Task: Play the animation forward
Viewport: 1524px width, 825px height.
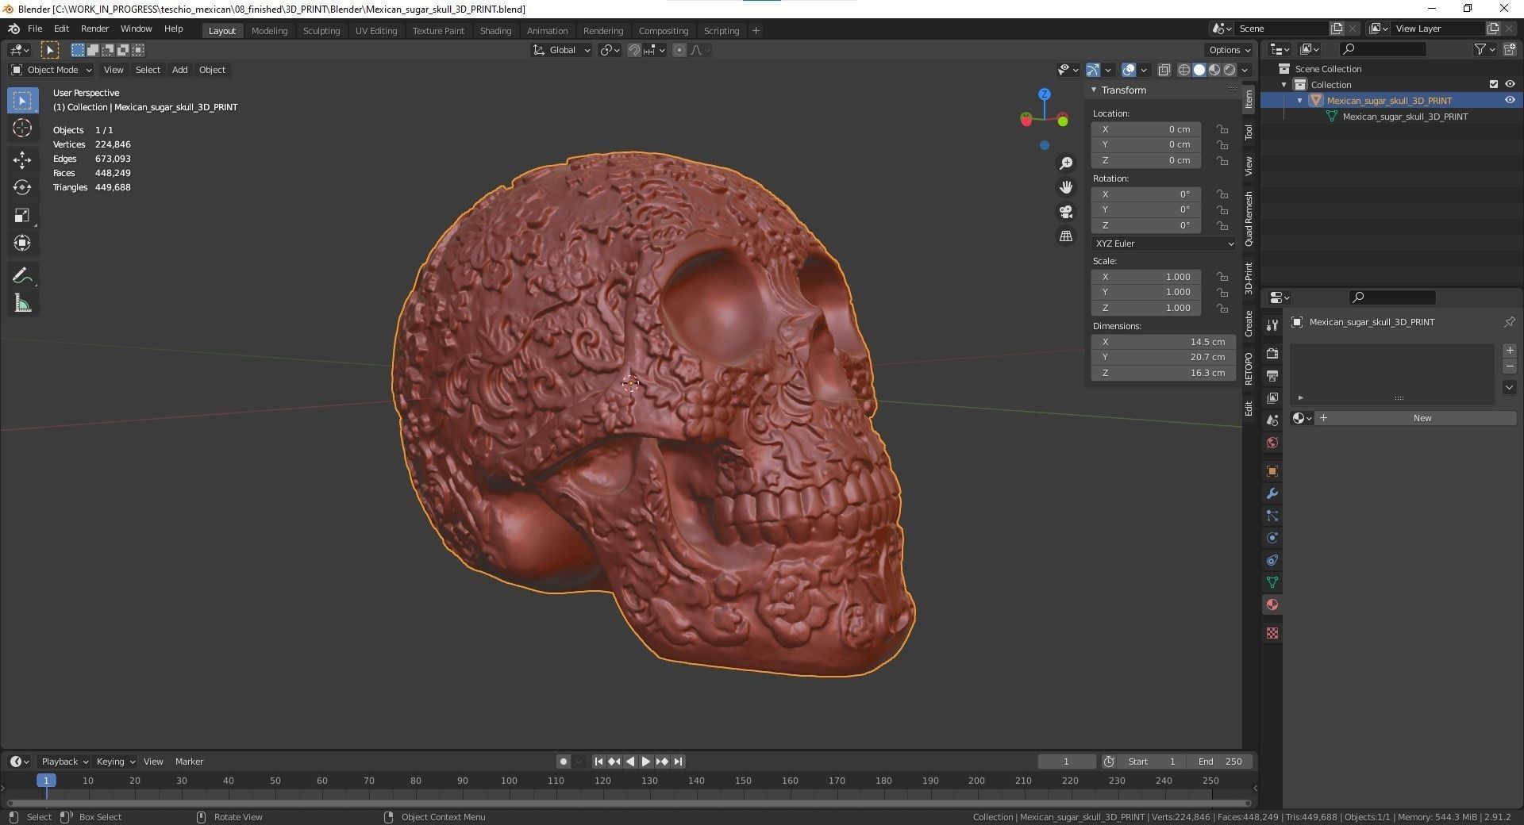Action: coord(645,762)
